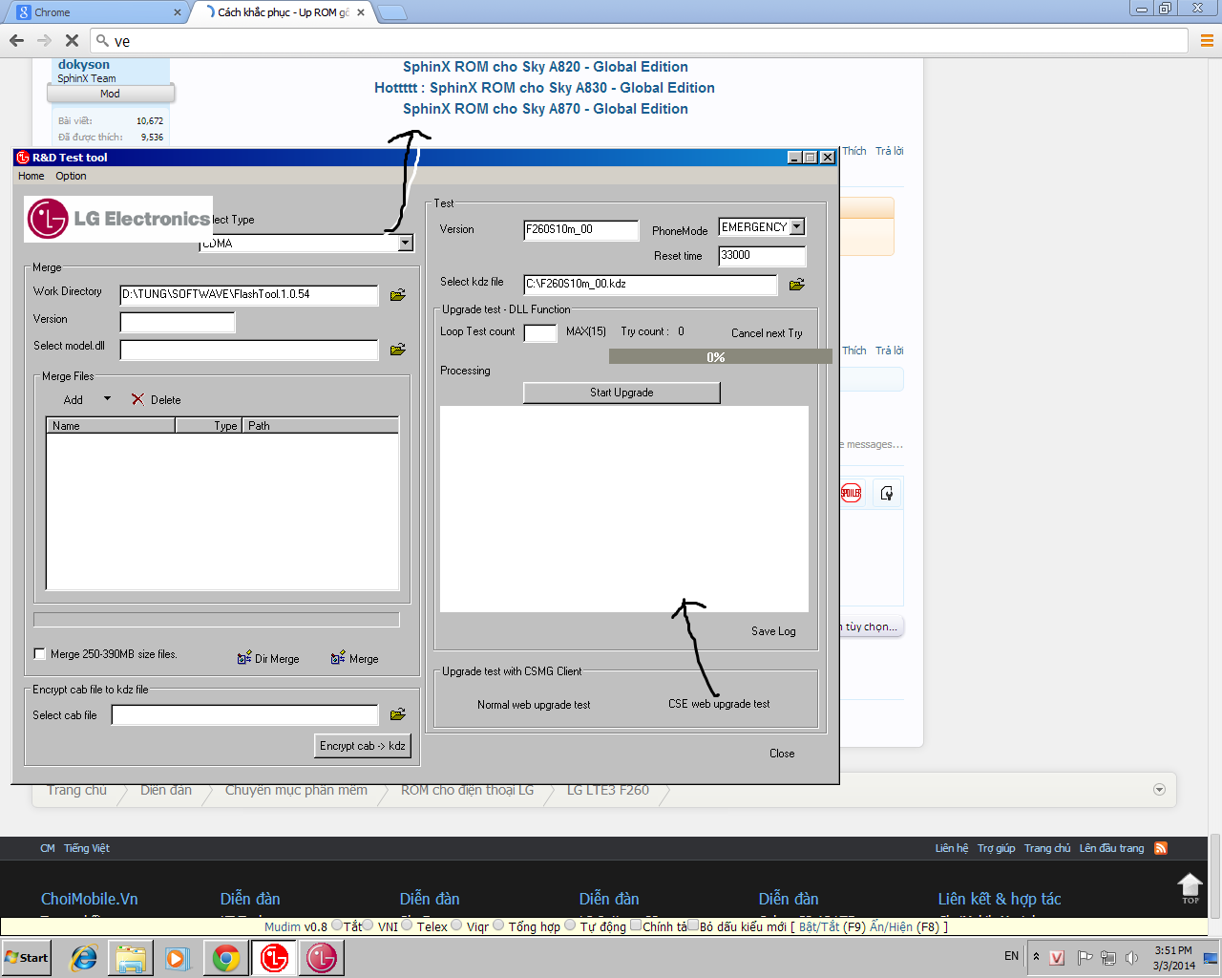Screen dimensions: 1222x978
Task: Open Internet Explorer from the taskbar
Action: (x=84, y=958)
